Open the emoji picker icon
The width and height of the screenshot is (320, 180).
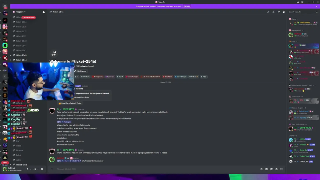276,169
